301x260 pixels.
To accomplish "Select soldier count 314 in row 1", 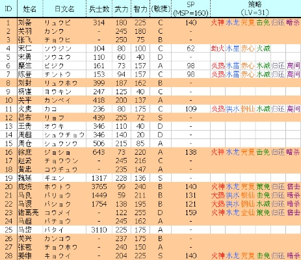I will (99, 23).
